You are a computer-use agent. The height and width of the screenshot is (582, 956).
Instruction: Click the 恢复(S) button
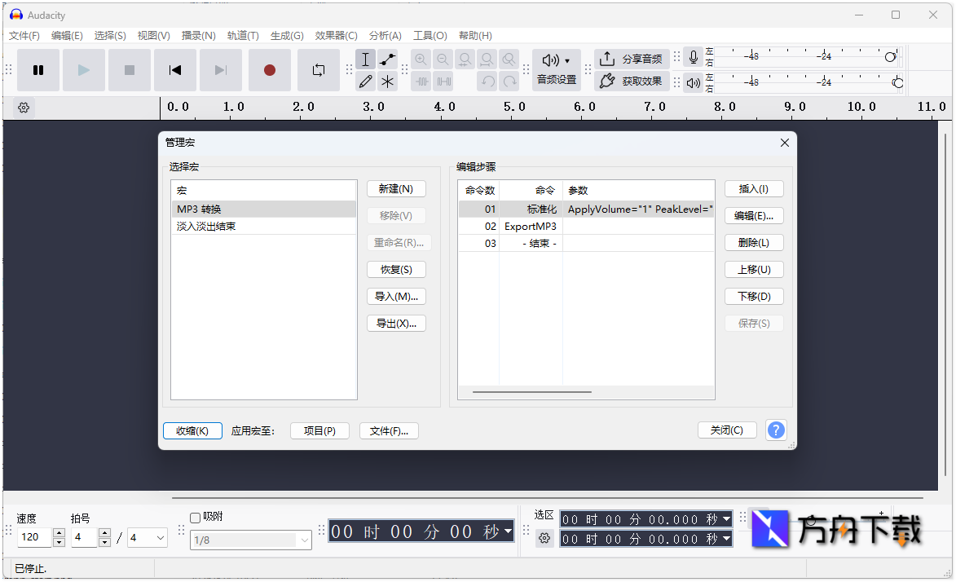click(396, 270)
